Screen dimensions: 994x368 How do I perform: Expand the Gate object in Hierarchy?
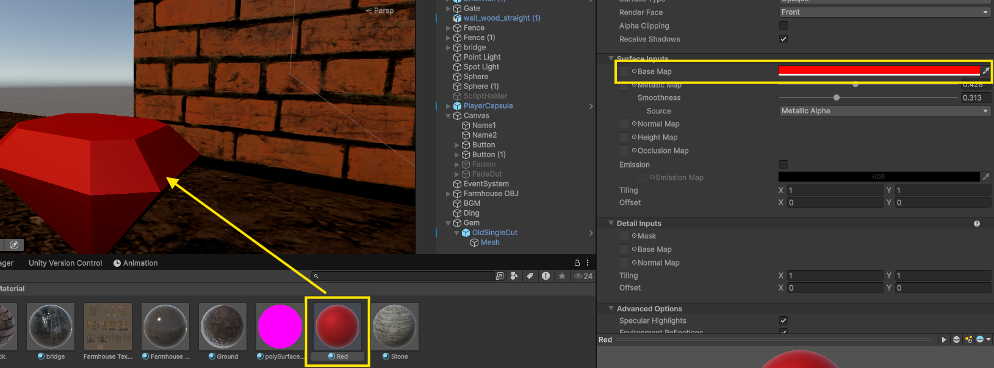(x=448, y=9)
